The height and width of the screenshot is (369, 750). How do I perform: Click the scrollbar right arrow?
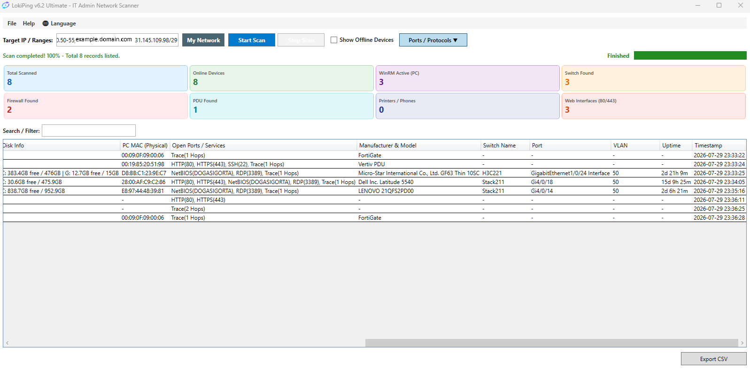point(742,343)
